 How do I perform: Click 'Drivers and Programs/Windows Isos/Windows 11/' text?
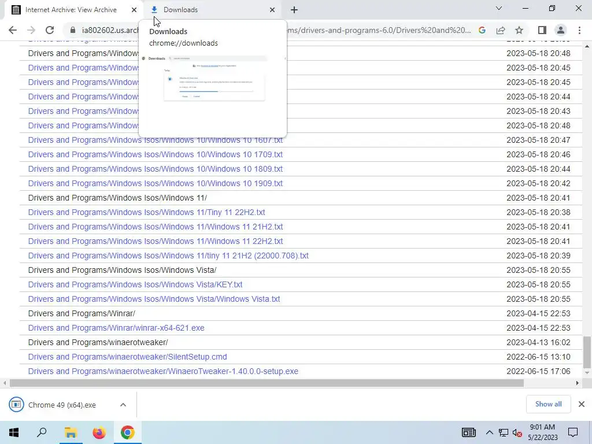click(x=117, y=198)
